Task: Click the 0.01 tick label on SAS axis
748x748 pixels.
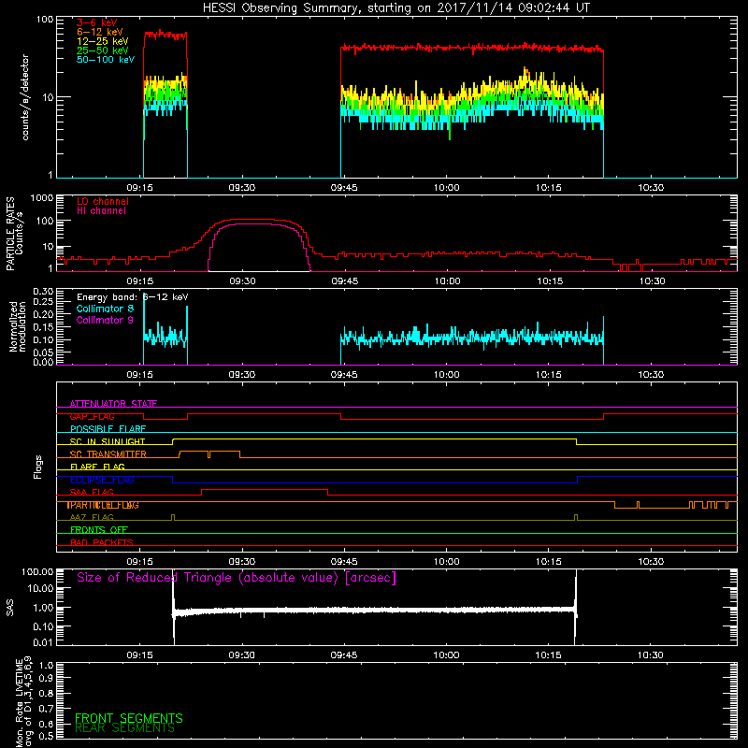Action: [43, 642]
